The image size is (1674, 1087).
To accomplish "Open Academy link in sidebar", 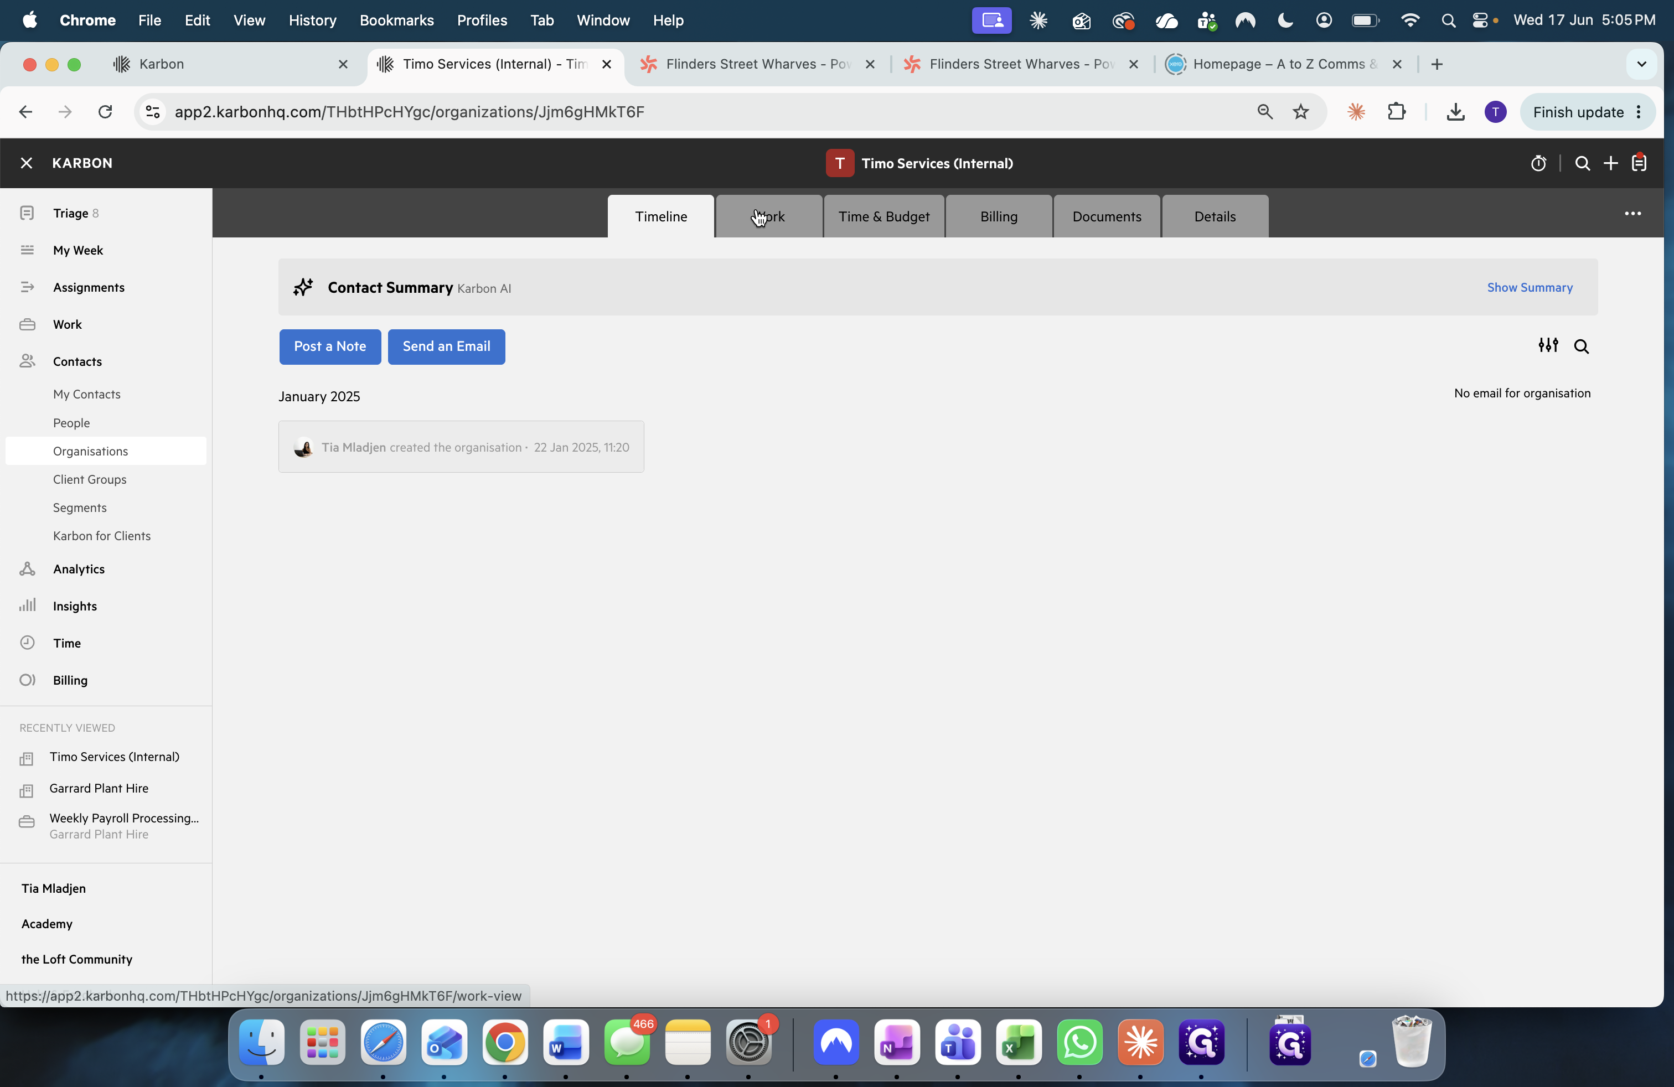I will [46, 923].
